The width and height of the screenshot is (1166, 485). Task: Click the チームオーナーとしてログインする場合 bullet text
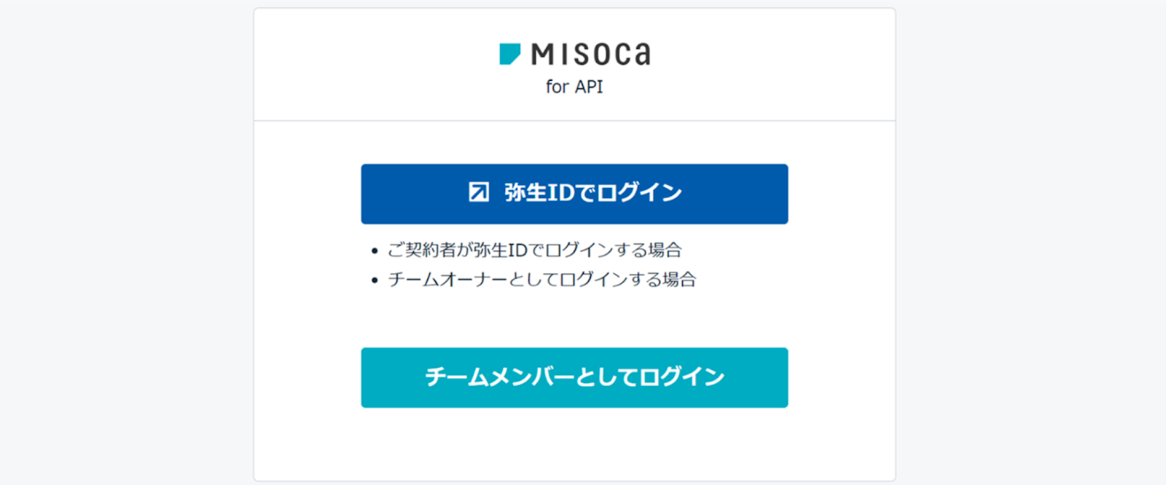tap(541, 279)
